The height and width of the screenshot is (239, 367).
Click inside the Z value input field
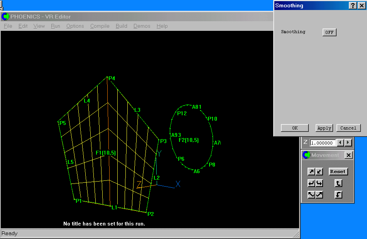322,143
